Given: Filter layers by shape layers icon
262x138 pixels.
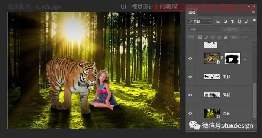Looking at the screenshot, I should click(x=239, y=22).
